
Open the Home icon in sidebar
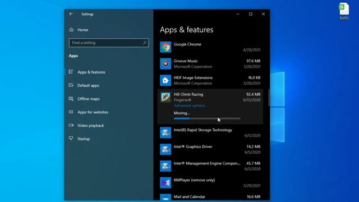tap(71, 30)
